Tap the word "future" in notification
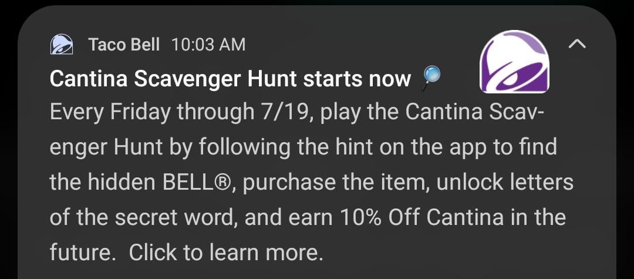Image resolution: width=634 pixels, height=279 pixels. coord(79,253)
